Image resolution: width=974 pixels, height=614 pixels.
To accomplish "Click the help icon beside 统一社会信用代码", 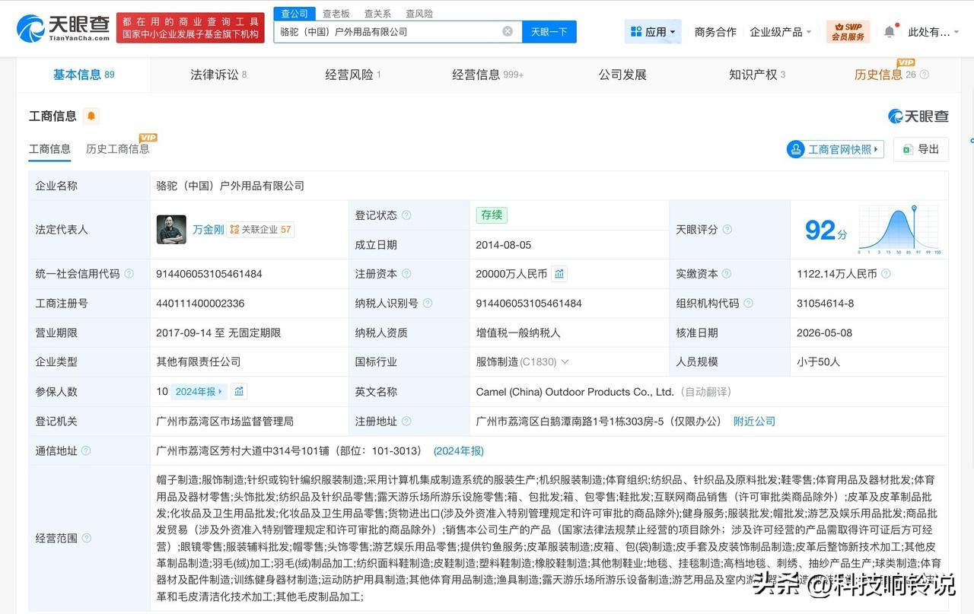I will tap(129, 274).
